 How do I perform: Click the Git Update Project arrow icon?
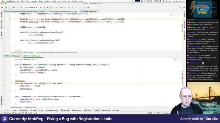click(x=65, y=8)
